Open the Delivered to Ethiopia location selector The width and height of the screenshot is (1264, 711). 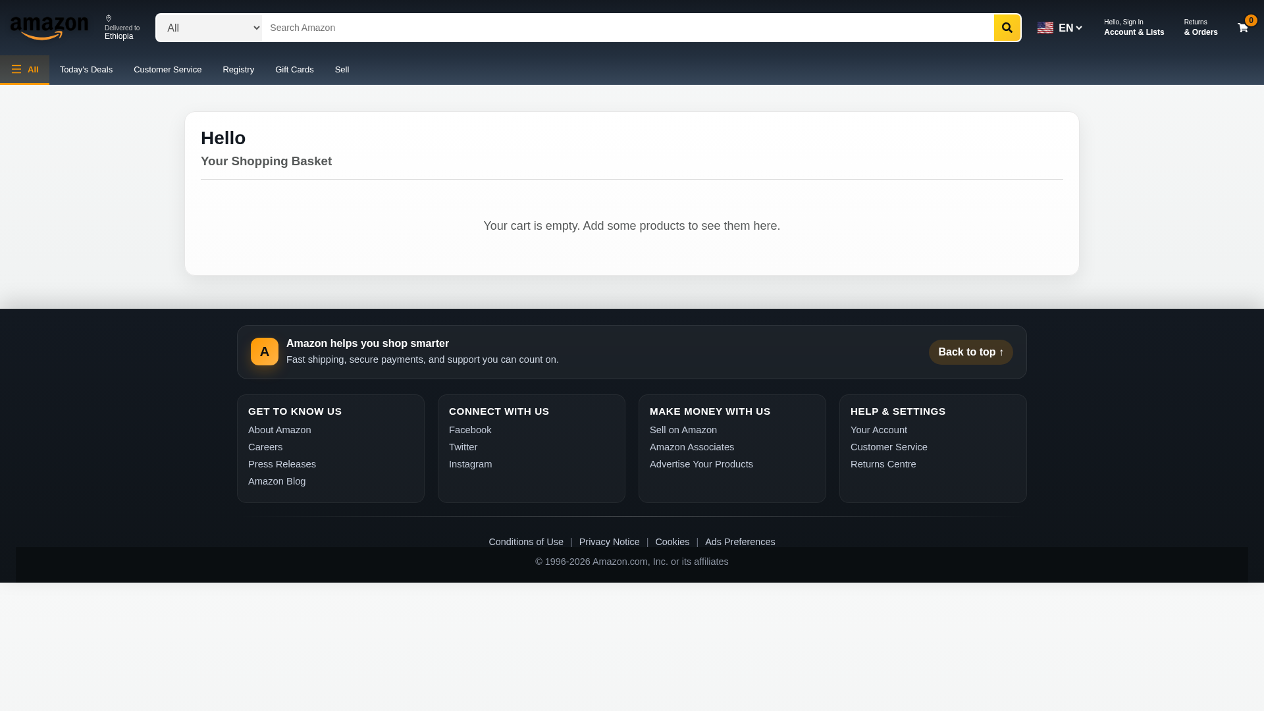(122, 28)
